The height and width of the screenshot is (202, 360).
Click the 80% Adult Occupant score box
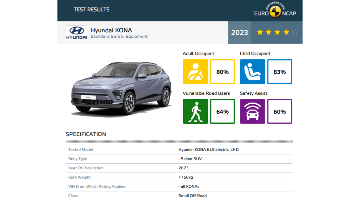[222, 72]
